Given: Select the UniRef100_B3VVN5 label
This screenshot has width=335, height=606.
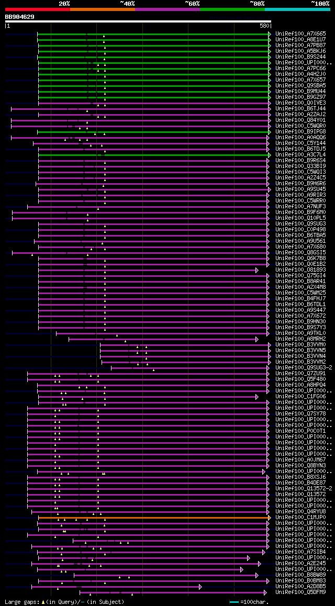Looking at the screenshot, I should tap(300, 351).
